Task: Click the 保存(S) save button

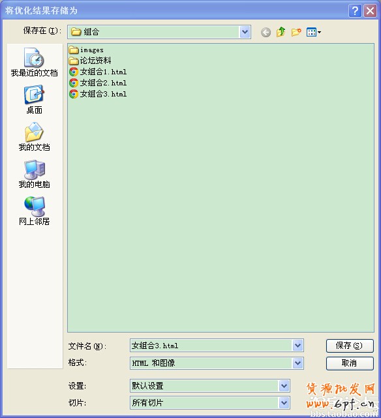Action: tap(350, 346)
